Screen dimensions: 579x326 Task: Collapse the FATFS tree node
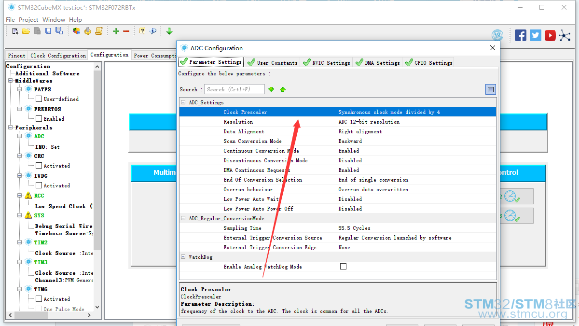tap(20, 89)
